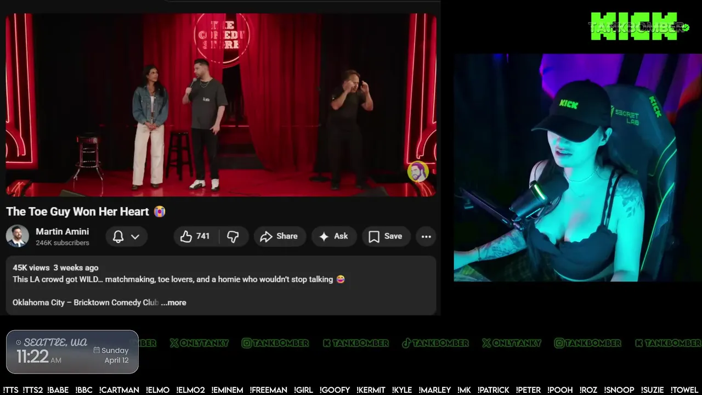Click the !ELMO2 command in bottom ticker
Screen dimensions: 702x395
point(190,390)
